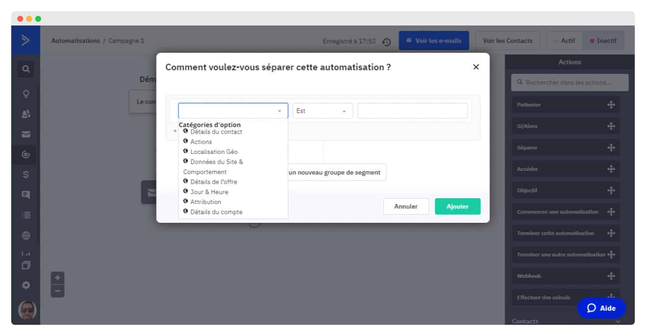
Task: Choose "Détails de l'offre" from the list
Action: click(x=210, y=182)
